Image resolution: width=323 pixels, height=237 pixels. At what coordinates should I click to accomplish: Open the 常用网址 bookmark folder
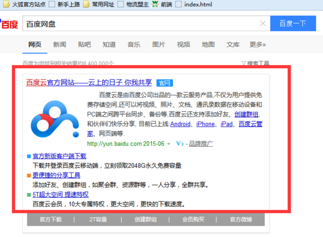click(x=99, y=4)
